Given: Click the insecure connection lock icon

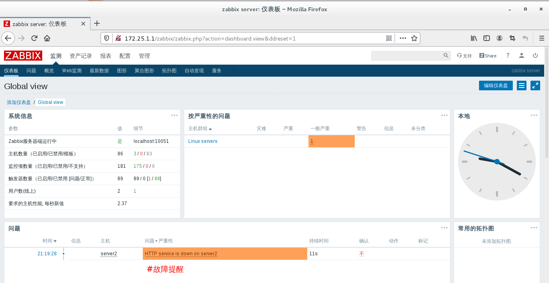Looking at the screenshot, I should point(118,38).
